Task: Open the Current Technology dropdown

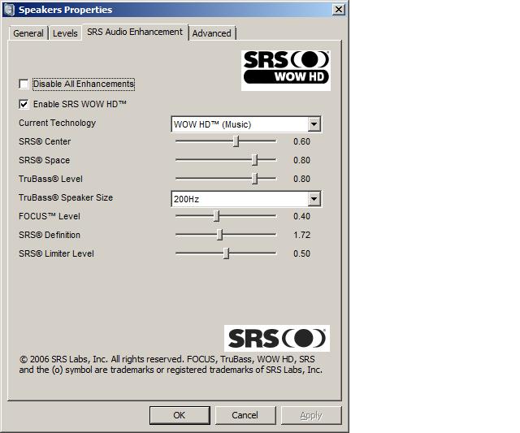Action: [314, 124]
